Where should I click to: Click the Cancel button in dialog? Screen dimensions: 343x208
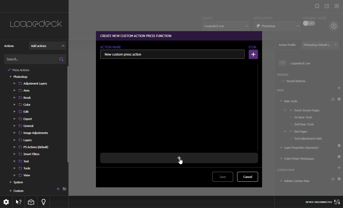pos(248,177)
